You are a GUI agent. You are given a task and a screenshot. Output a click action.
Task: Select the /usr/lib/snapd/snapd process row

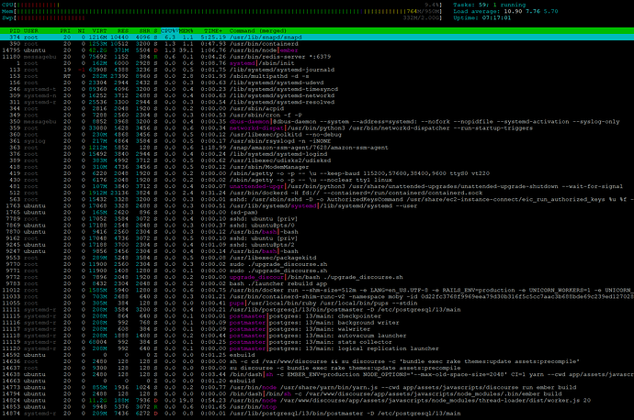[317, 37]
